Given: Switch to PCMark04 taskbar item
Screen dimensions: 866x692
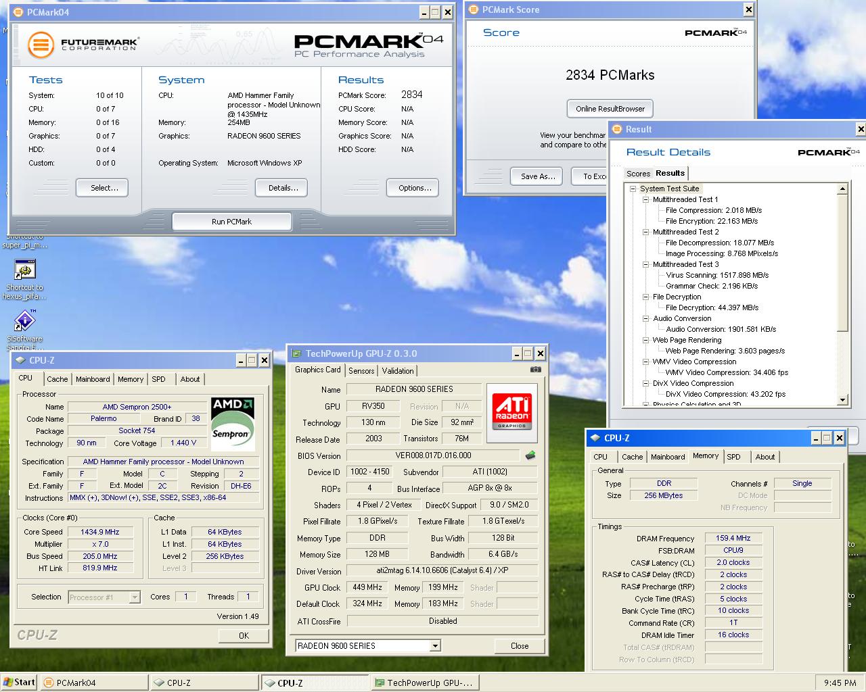Looking at the screenshot, I should [94, 683].
